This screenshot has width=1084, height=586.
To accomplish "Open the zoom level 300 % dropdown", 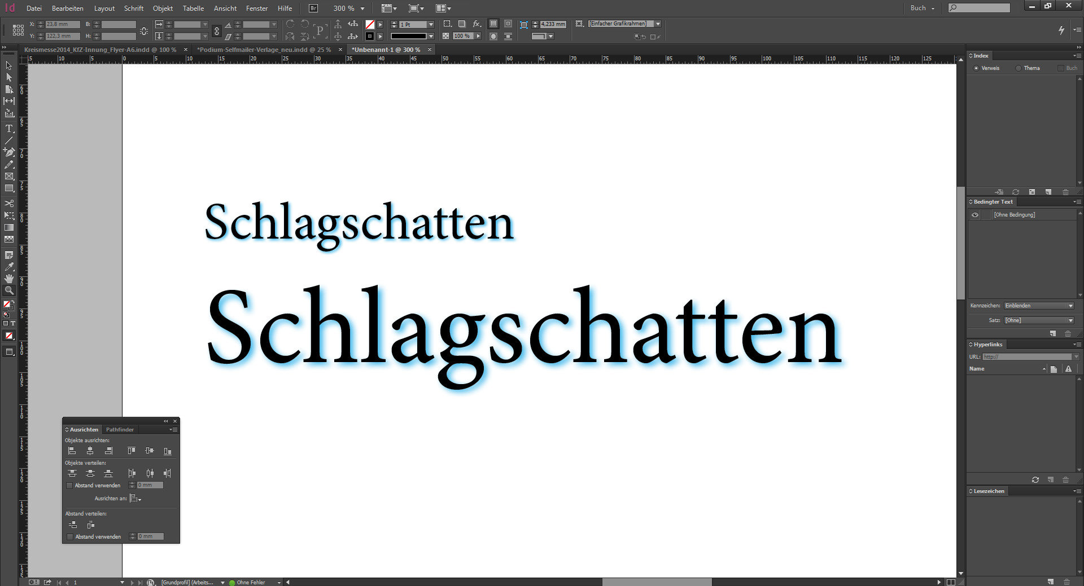I will [x=362, y=8].
